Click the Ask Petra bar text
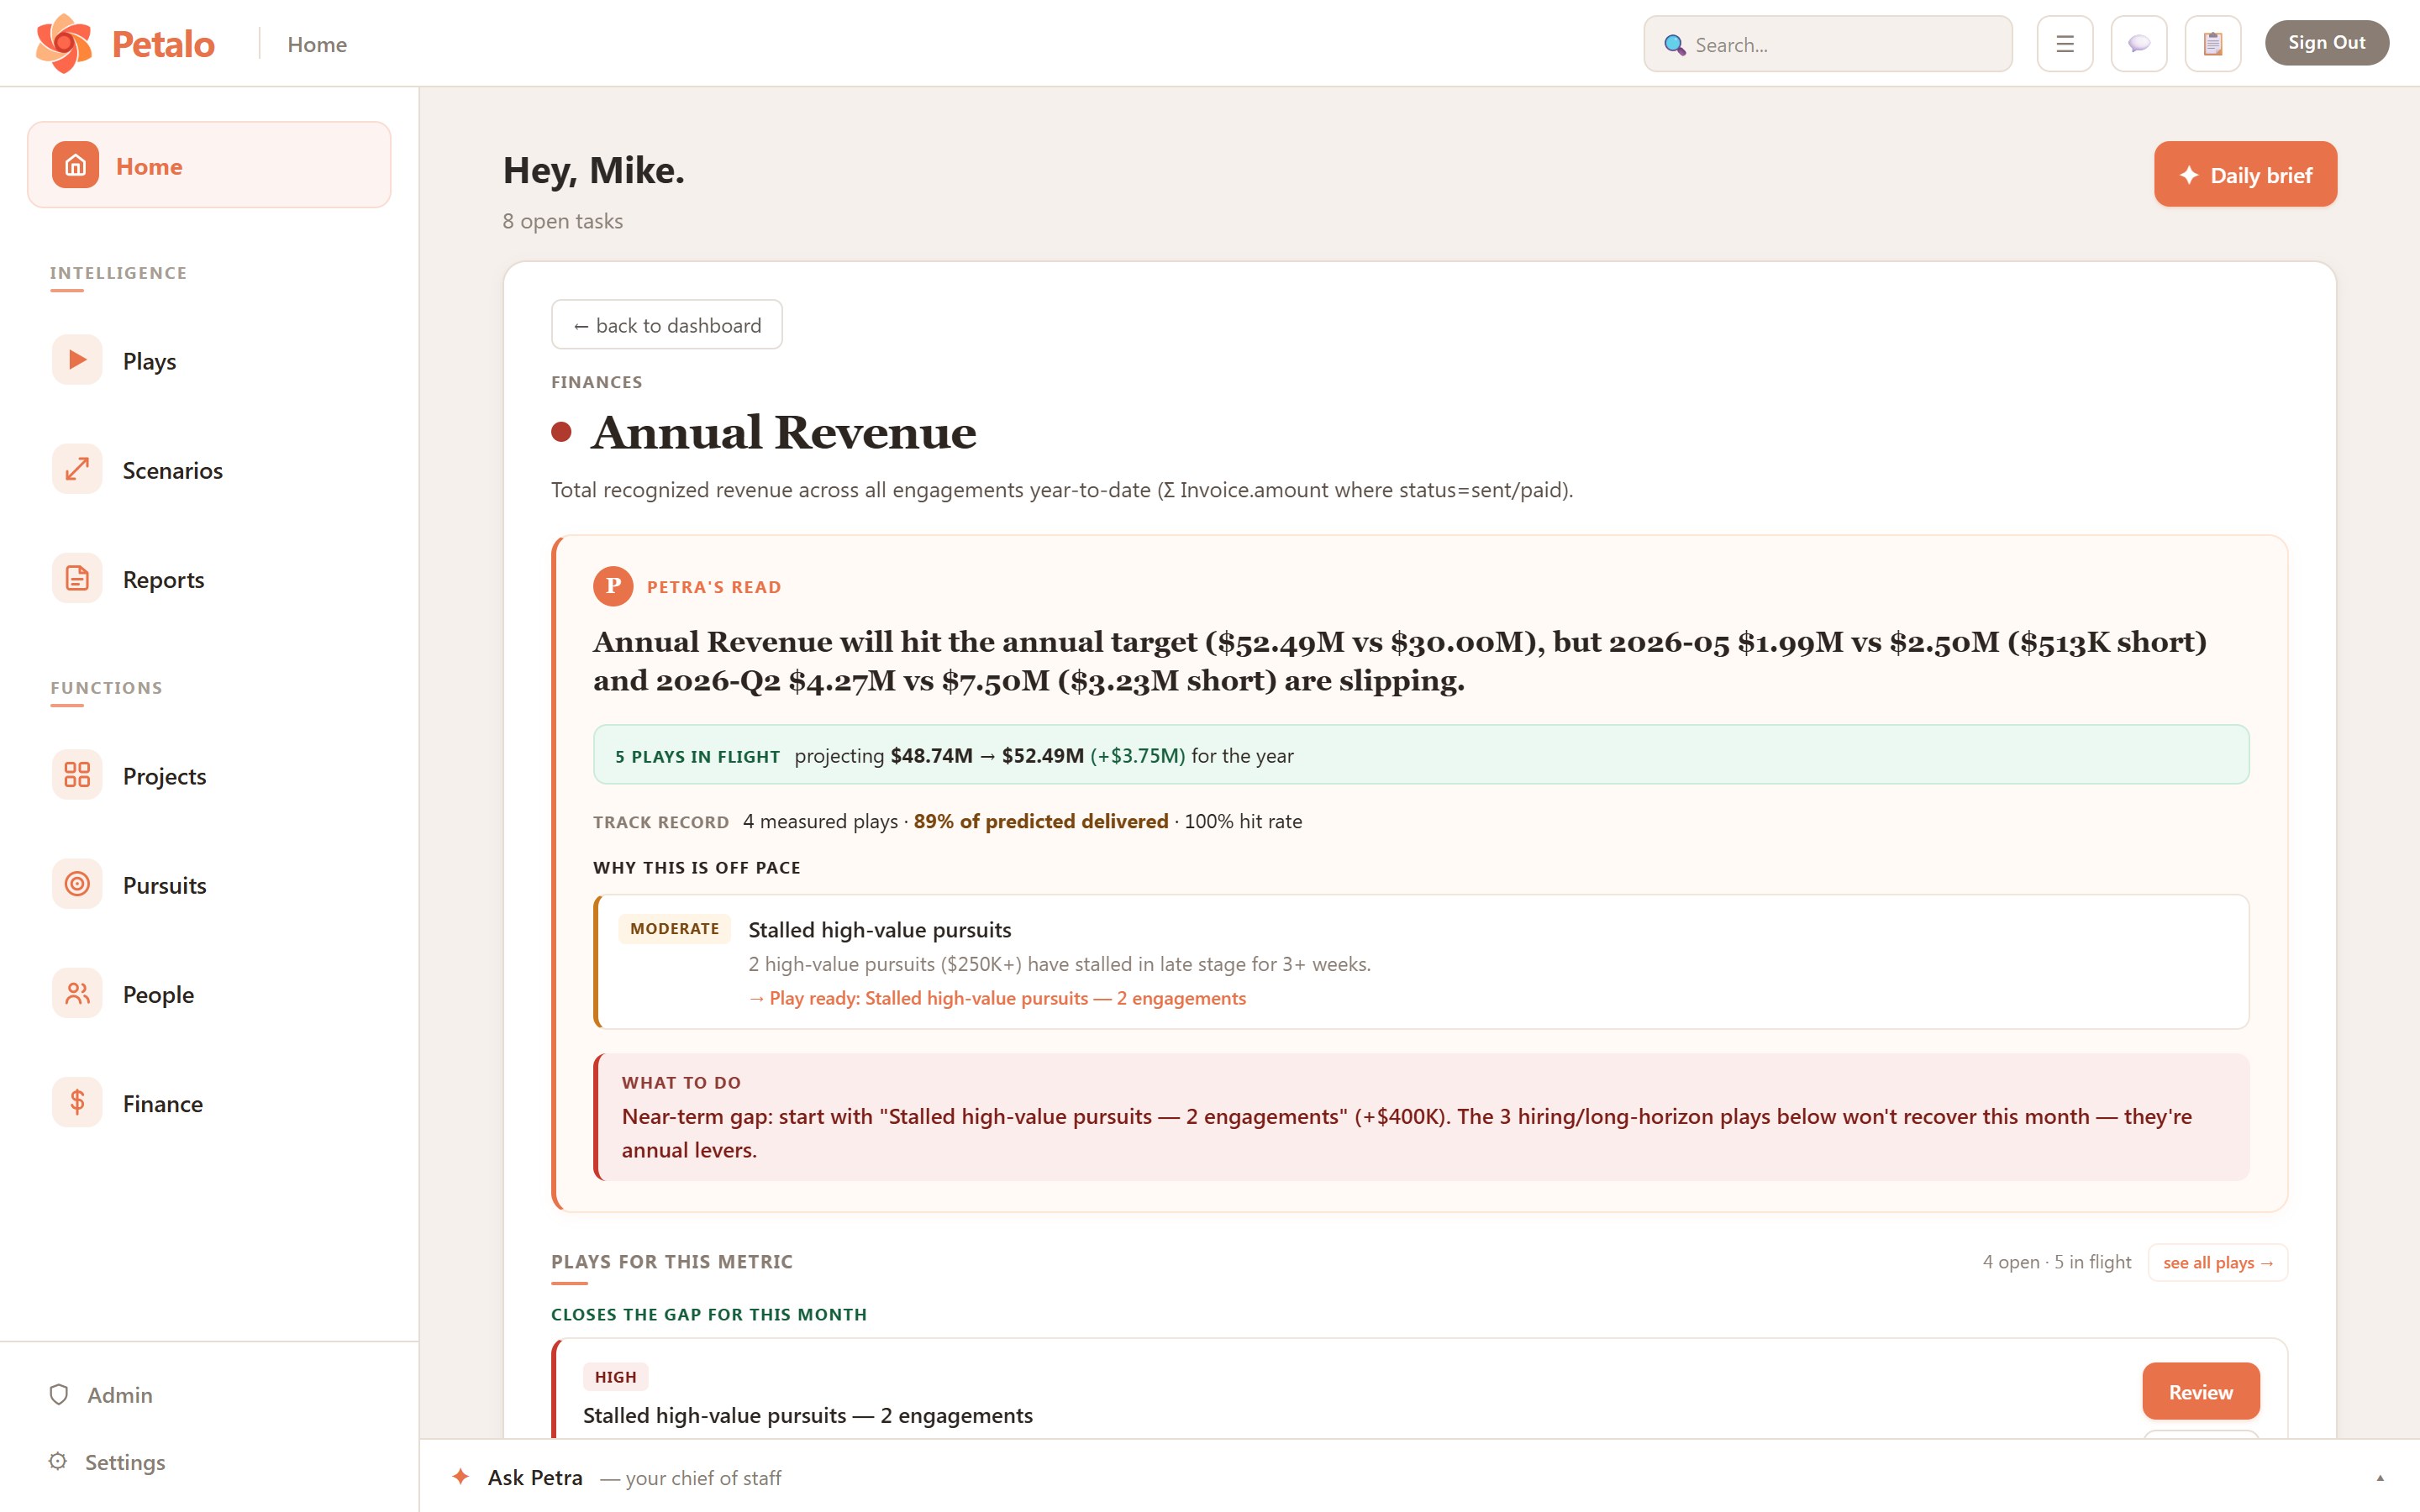Screen dimensions: 2420x1512 (634, 1477)
